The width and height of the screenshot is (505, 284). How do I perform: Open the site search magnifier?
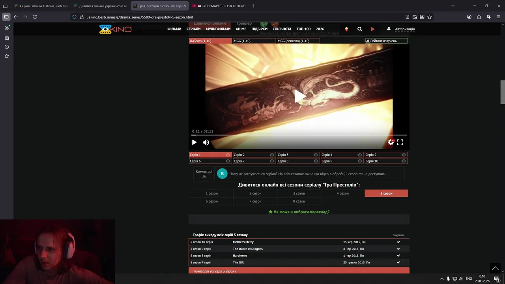(x=359, y=29)
